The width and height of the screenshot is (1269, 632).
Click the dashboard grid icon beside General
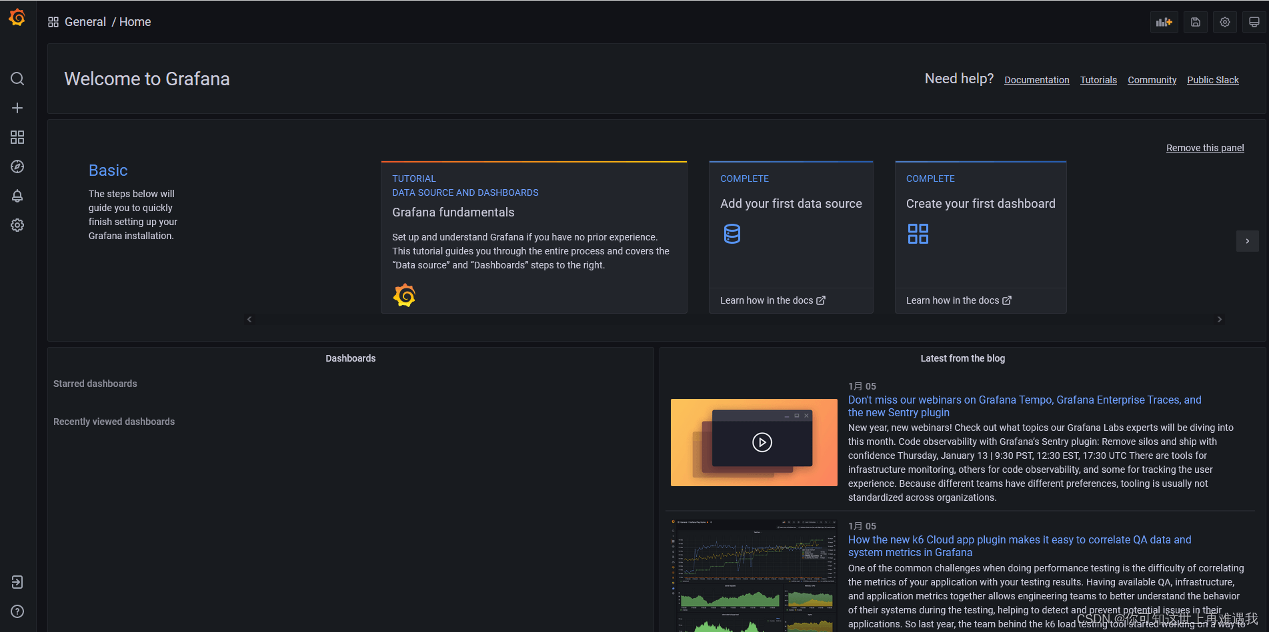(53, 22)
